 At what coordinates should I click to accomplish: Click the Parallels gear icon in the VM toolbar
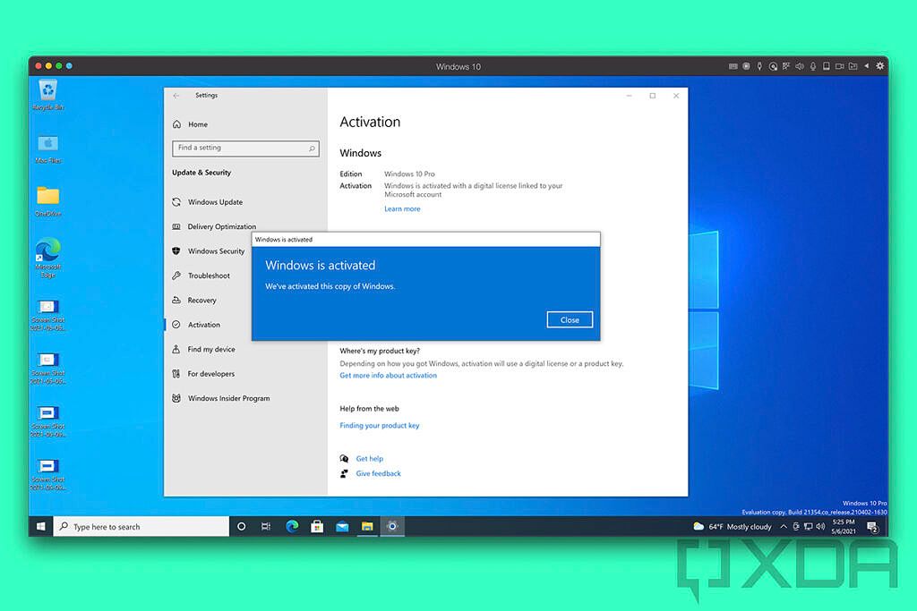(879, 65)
